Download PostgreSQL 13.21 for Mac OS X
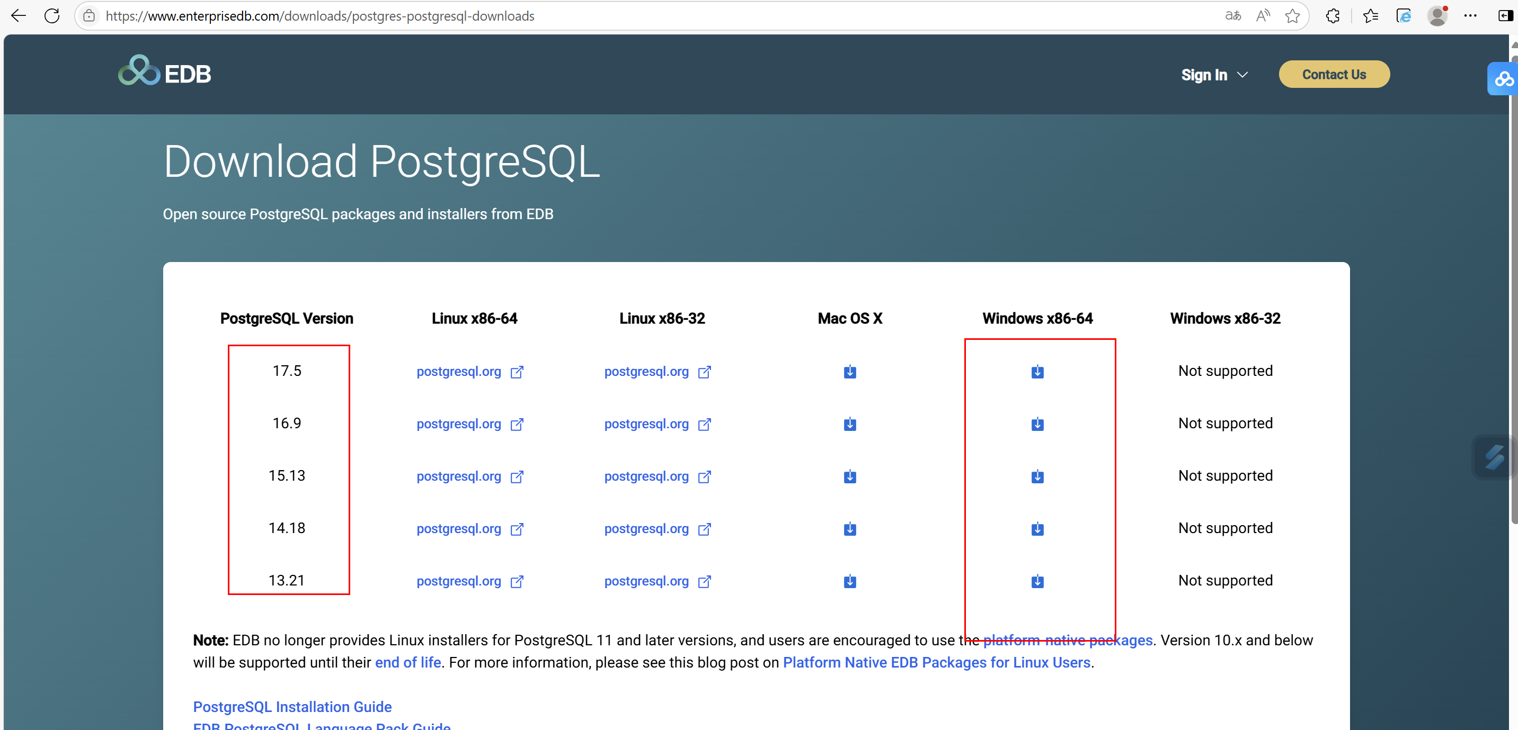The width and height of the screenshot is (1518, 730). point(849,581)
